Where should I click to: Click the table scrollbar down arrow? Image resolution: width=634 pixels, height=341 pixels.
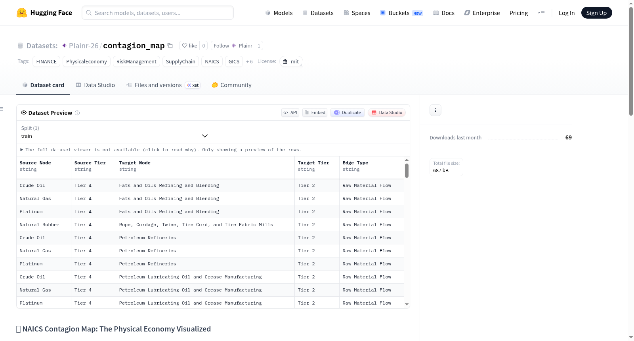tap(407, 304)
